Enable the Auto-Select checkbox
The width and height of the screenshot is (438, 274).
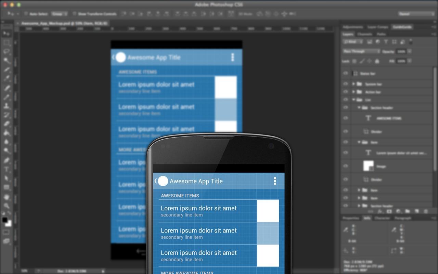pyautogui.click(x=26, y=14)
